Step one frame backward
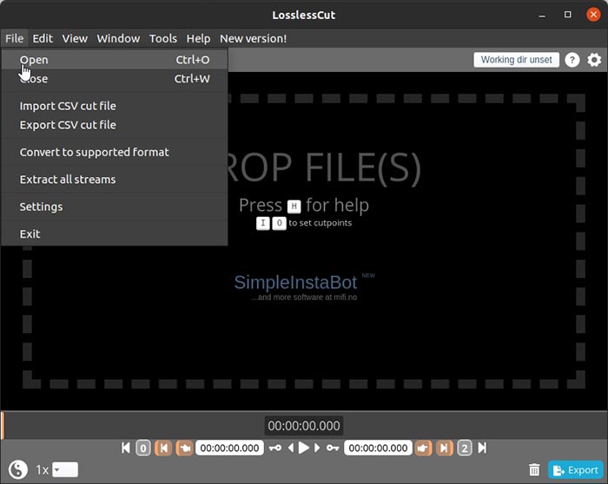Screen dimensions: 608x484 tap(291, 448)
